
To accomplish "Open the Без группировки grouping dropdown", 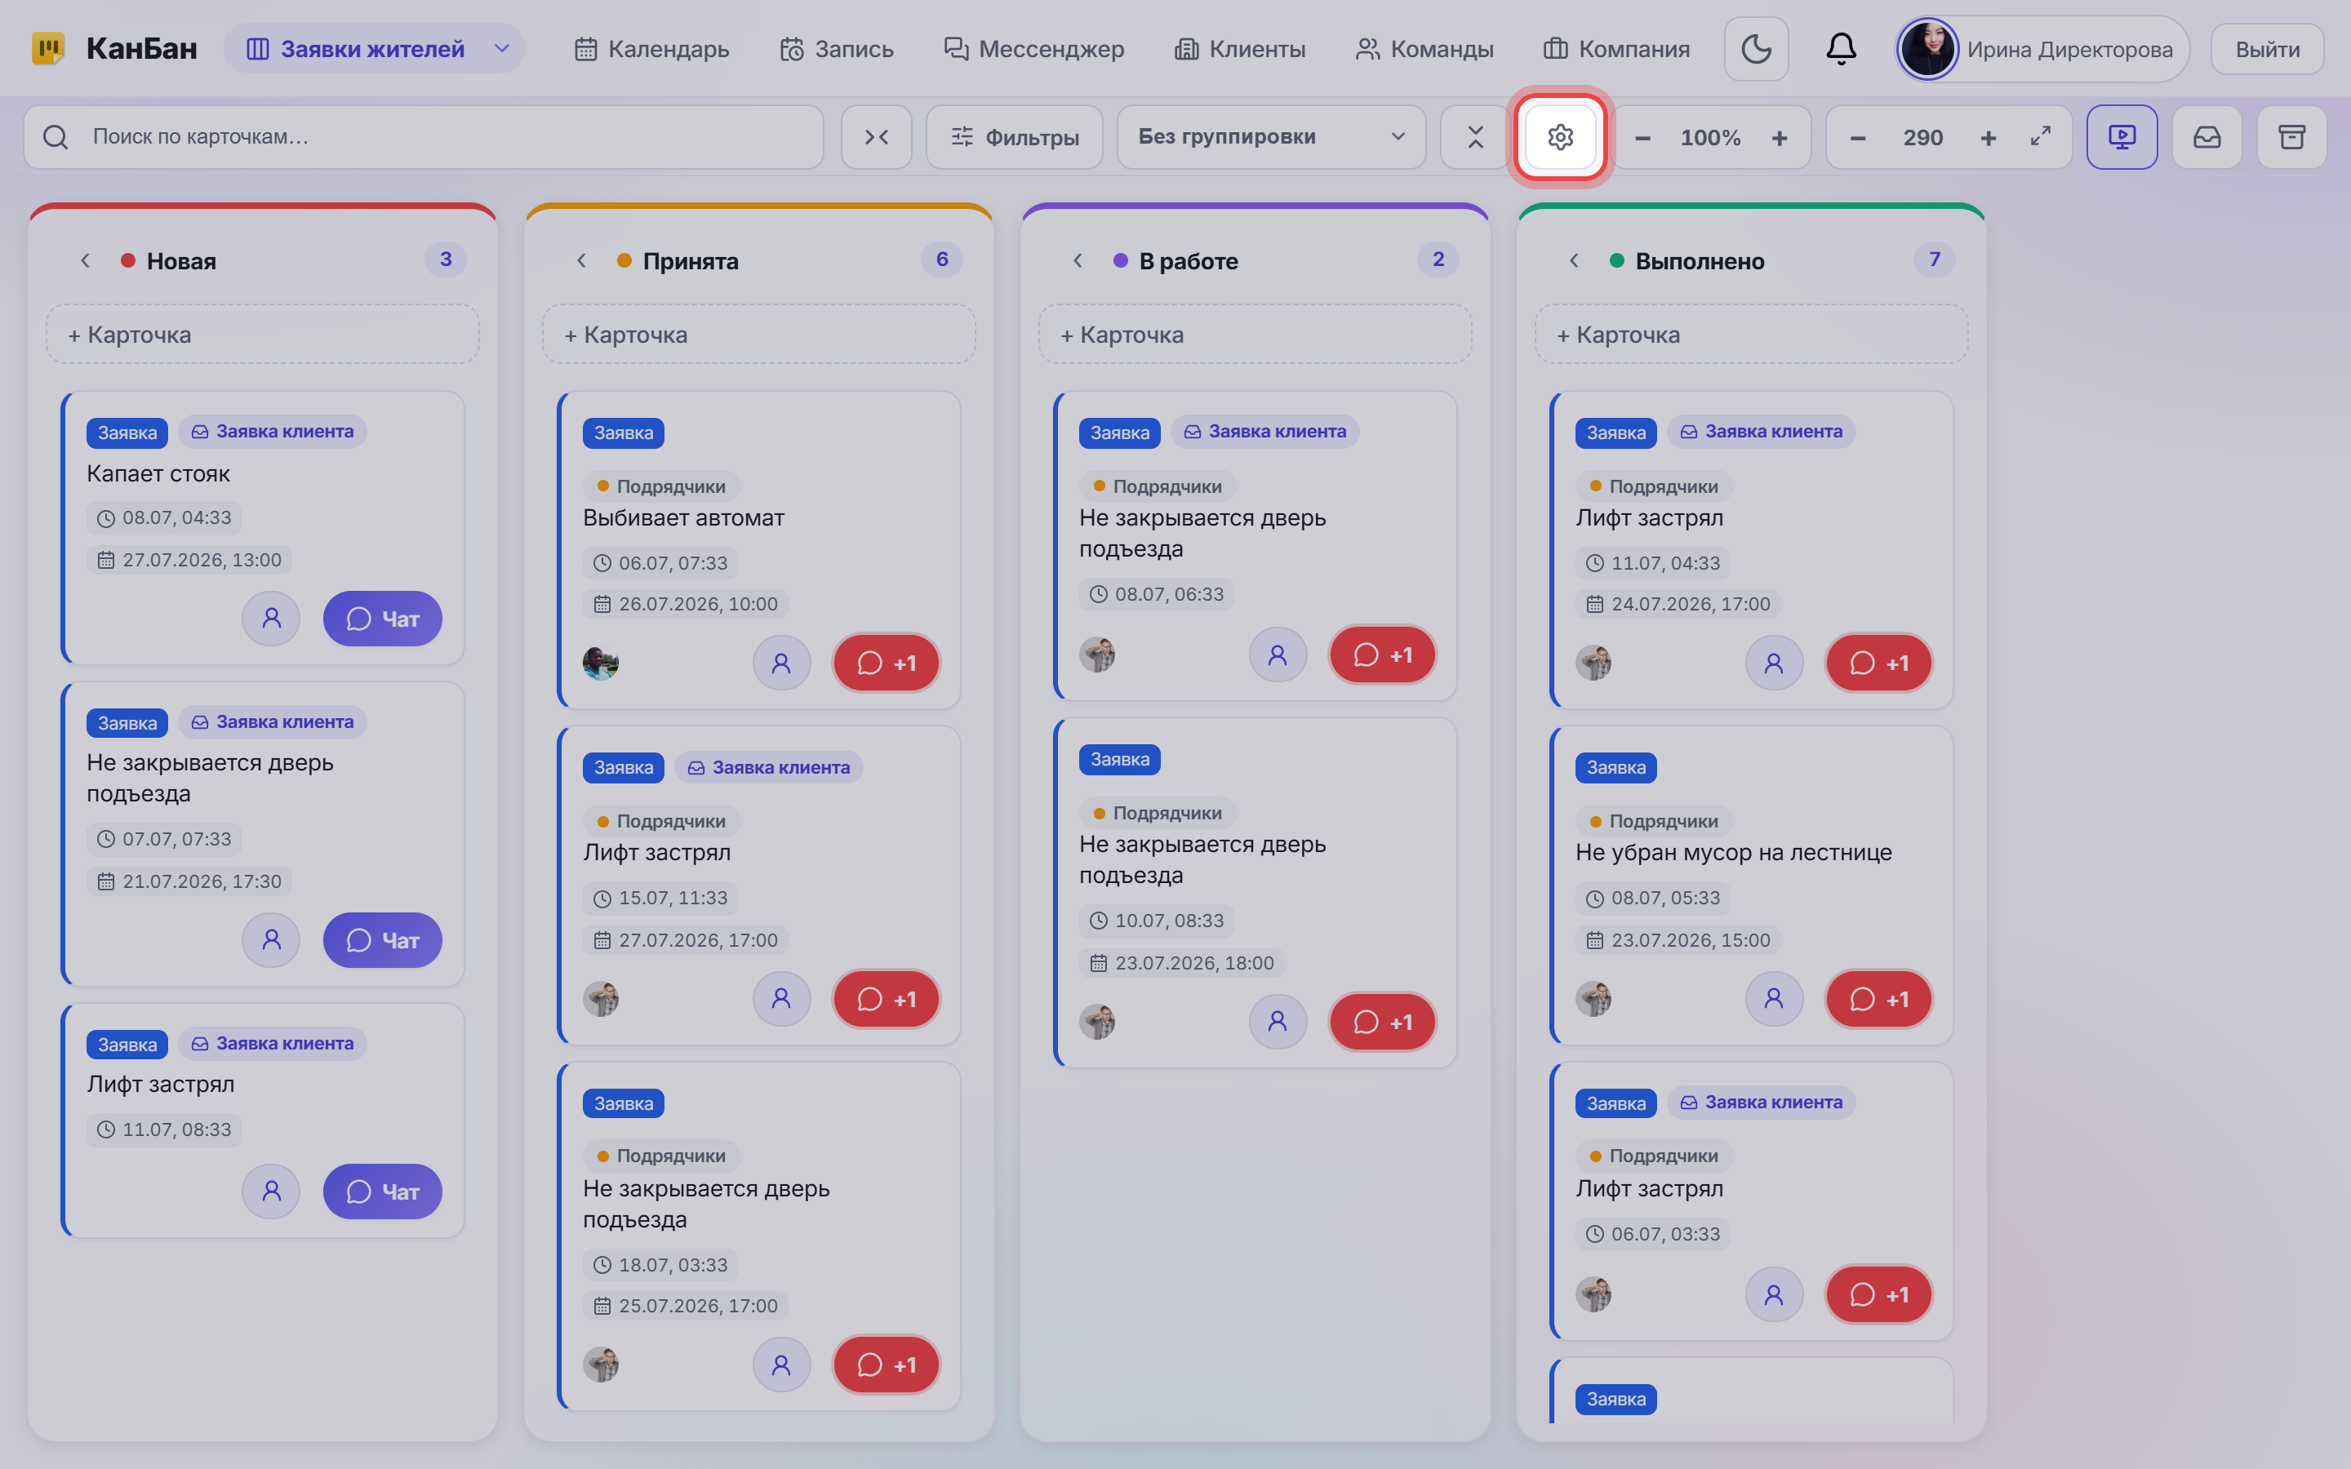I will coord(1271,137).
